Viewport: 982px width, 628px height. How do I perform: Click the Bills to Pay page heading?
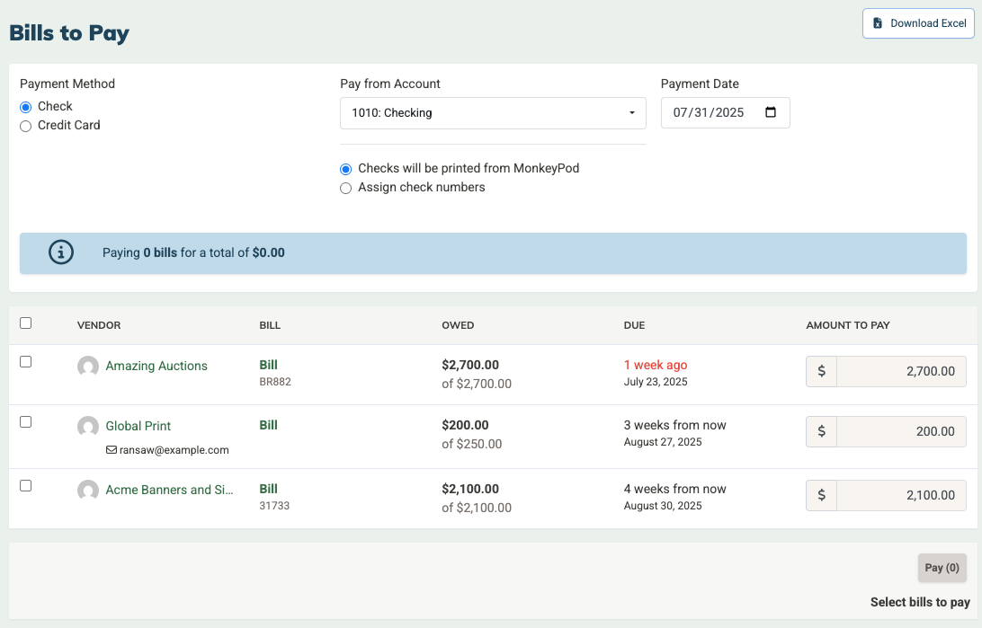(69, 33)
